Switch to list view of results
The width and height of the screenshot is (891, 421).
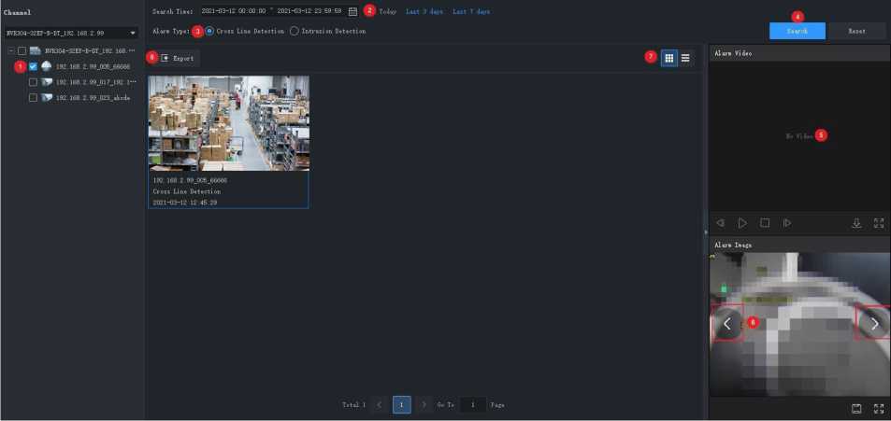[685, 58]
